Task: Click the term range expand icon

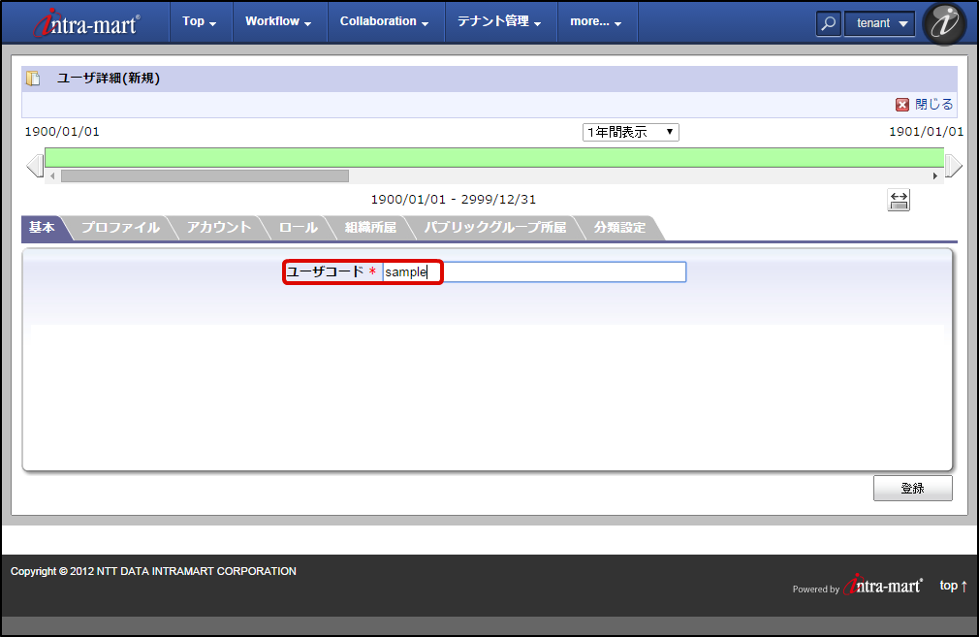Action: 899,200
